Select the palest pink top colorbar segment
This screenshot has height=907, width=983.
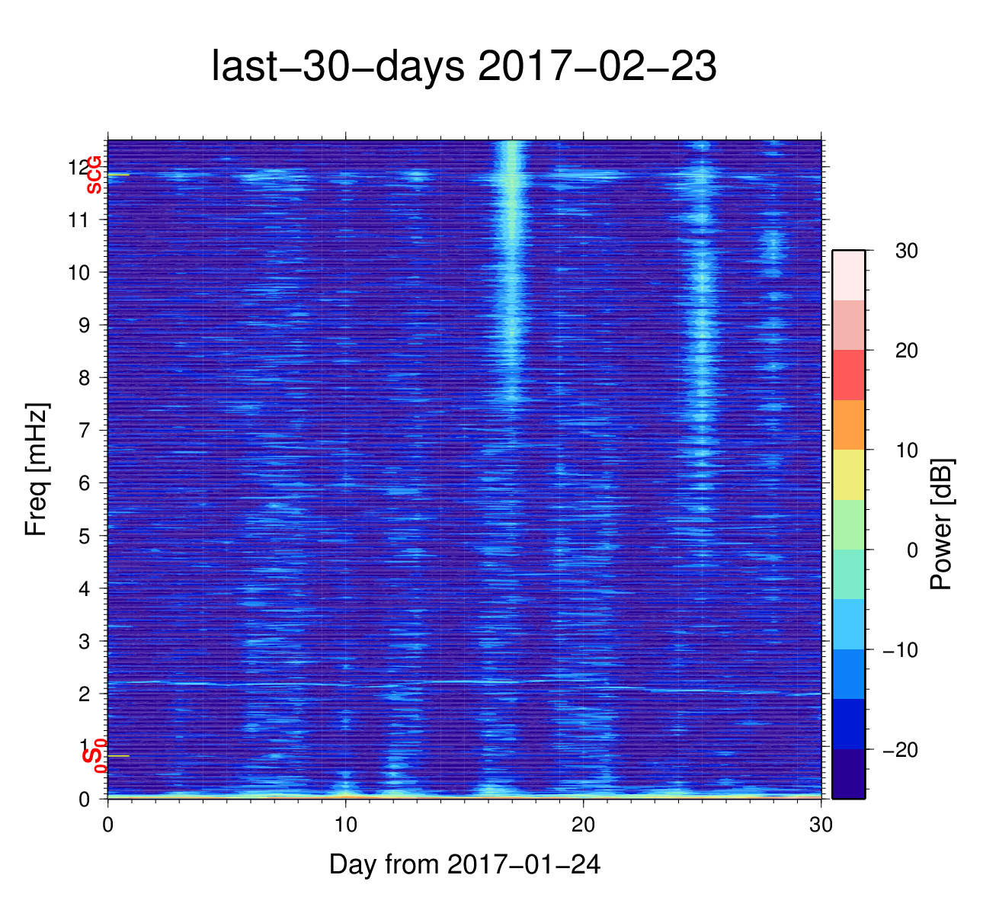[x=848, y=275]
